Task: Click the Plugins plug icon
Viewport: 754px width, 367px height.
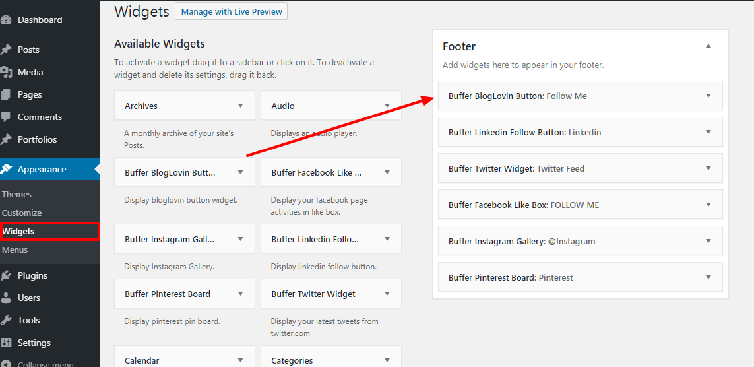Action: (x=6, y=276)
